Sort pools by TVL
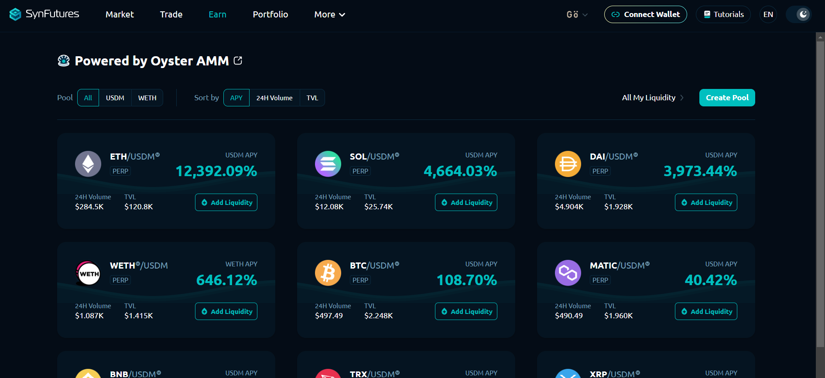Viewport: 825px width, 378px height. tap(312, 98)
